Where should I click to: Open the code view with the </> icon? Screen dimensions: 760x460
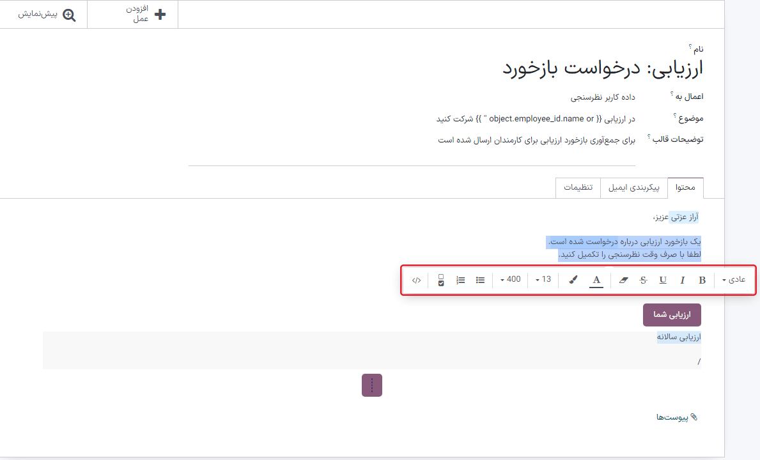(417, 279)
